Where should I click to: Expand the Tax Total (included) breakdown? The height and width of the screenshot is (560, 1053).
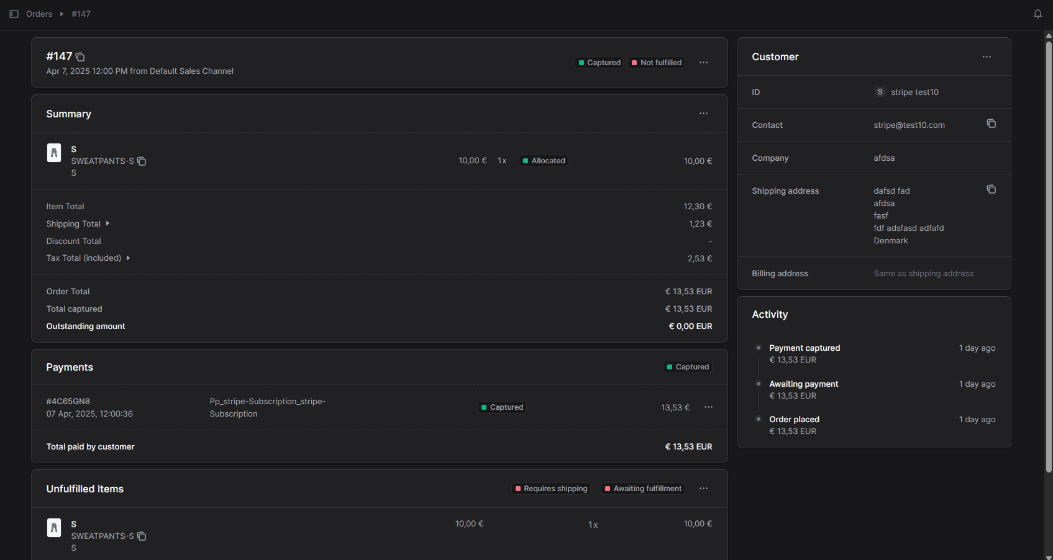pos(128,258)
